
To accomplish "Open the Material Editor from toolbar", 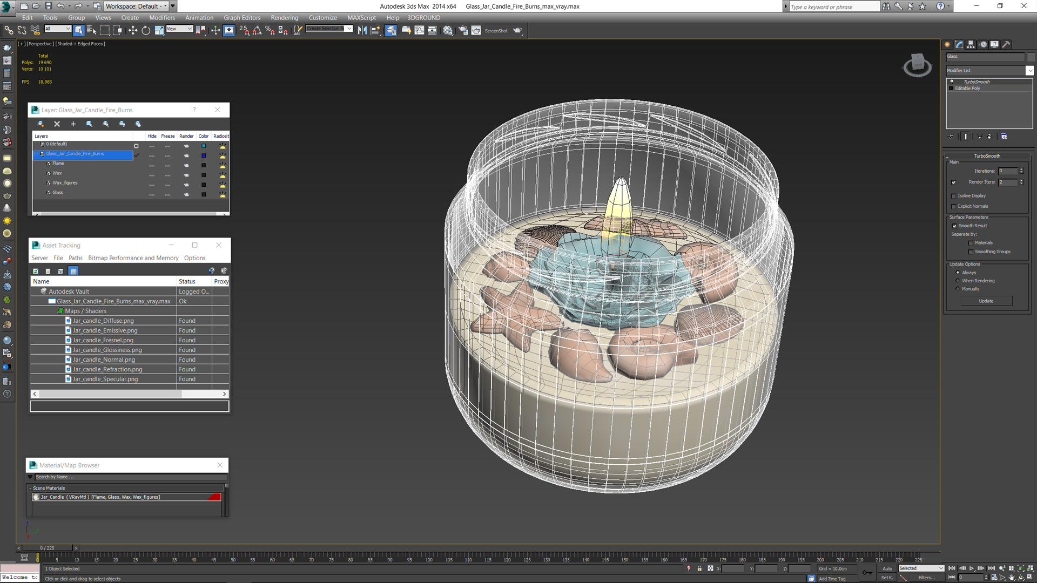I will click(447, 30).
